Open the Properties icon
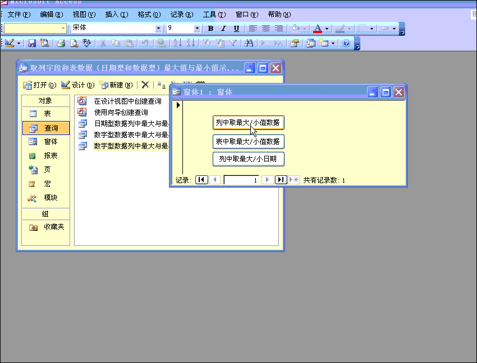 [294, 44]
